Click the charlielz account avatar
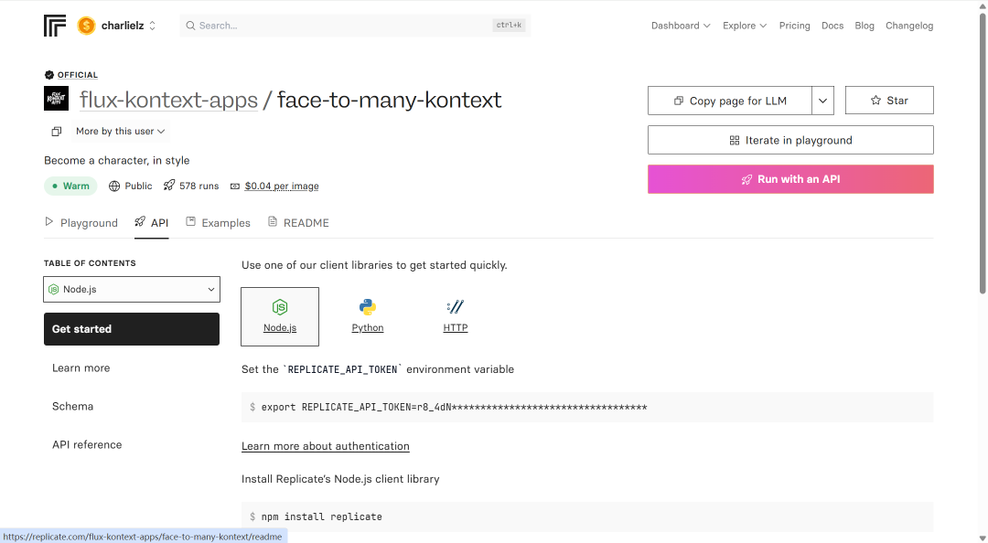Viewport: 988px width, 543px height. point(86,26)
